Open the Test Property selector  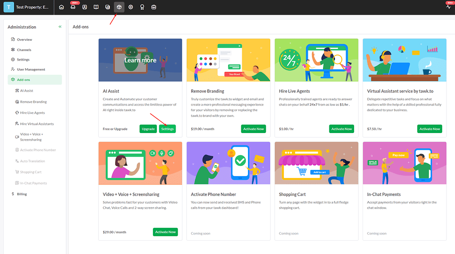click(28, 7)
